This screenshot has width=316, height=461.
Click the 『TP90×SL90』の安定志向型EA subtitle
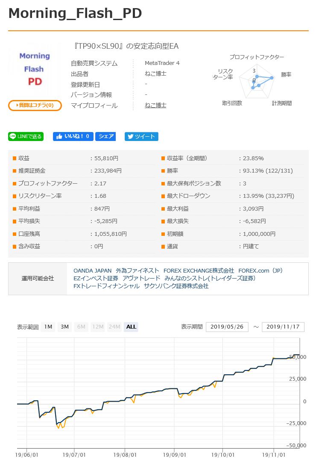126,46
